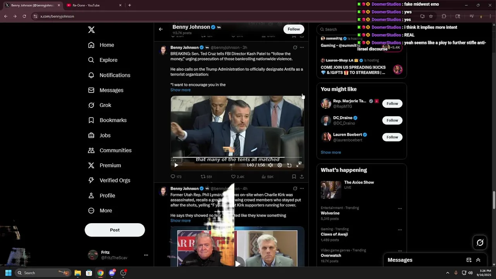Follow Benny Johnson from header

click(x=294, y=29)
